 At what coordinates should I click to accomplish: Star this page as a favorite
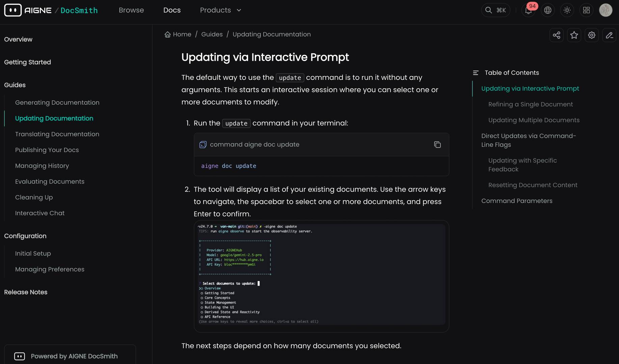pos(574,35)
